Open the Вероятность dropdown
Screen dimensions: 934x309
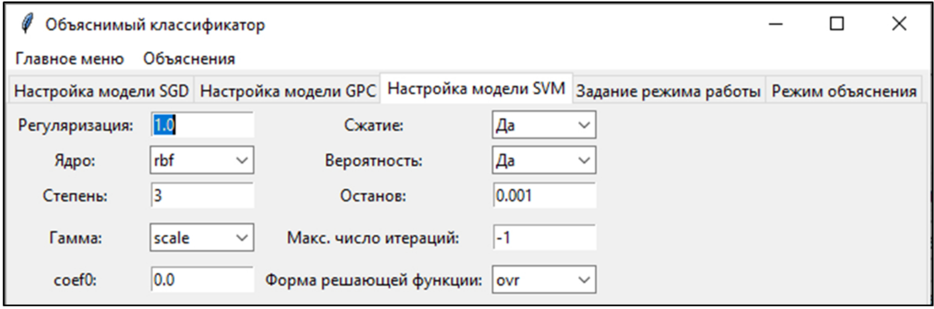tap(544, 160)
